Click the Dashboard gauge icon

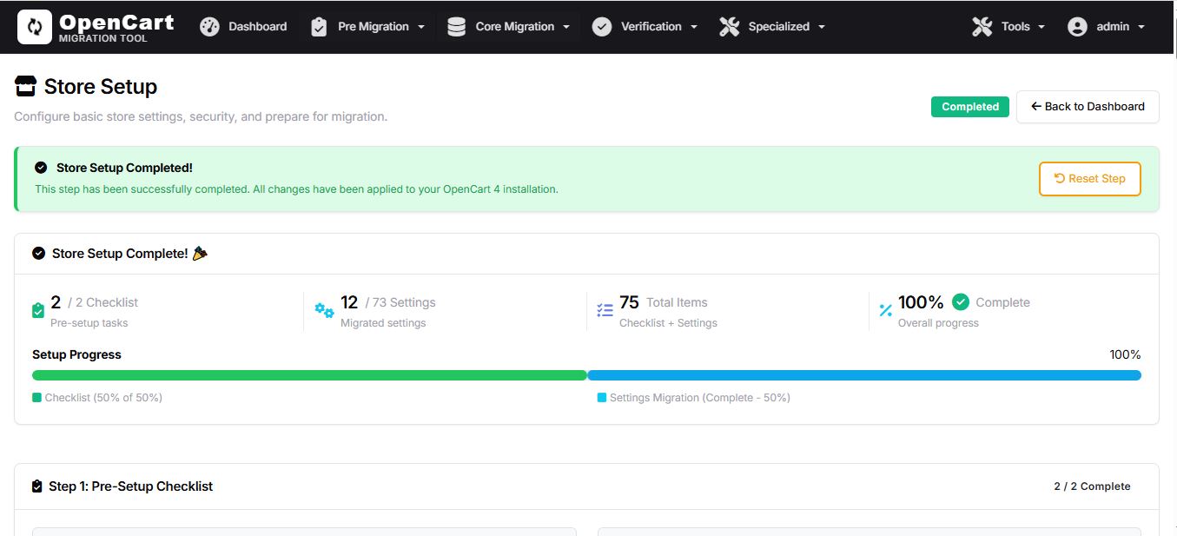tap(209, 27)
